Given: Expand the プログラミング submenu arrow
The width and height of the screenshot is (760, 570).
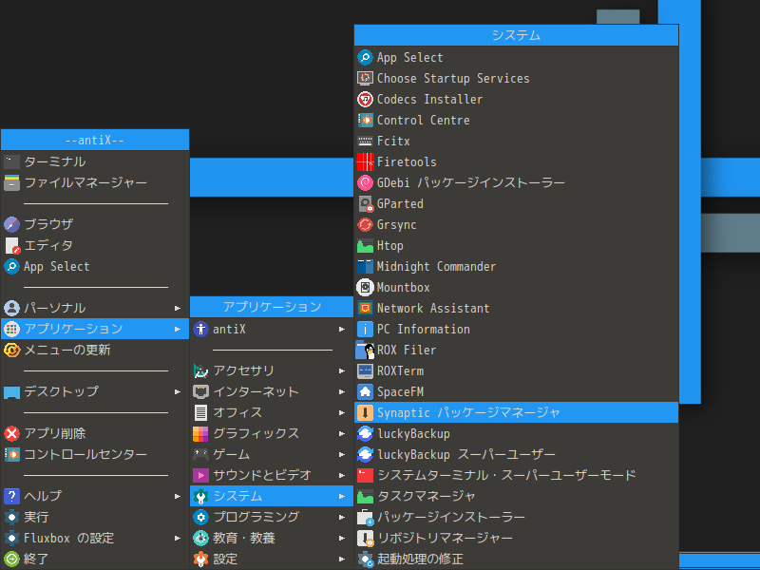Looking at the screenshot, I should [x=342, y=517].
